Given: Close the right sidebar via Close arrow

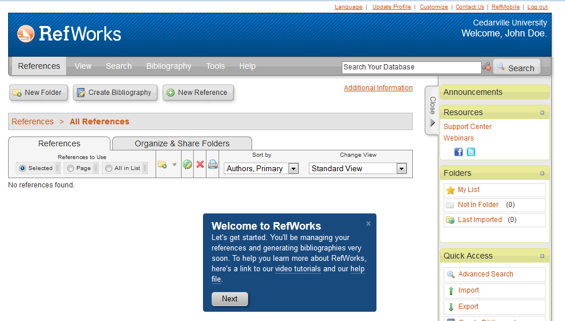Looking at the screenshot, I should click(433, 110).
